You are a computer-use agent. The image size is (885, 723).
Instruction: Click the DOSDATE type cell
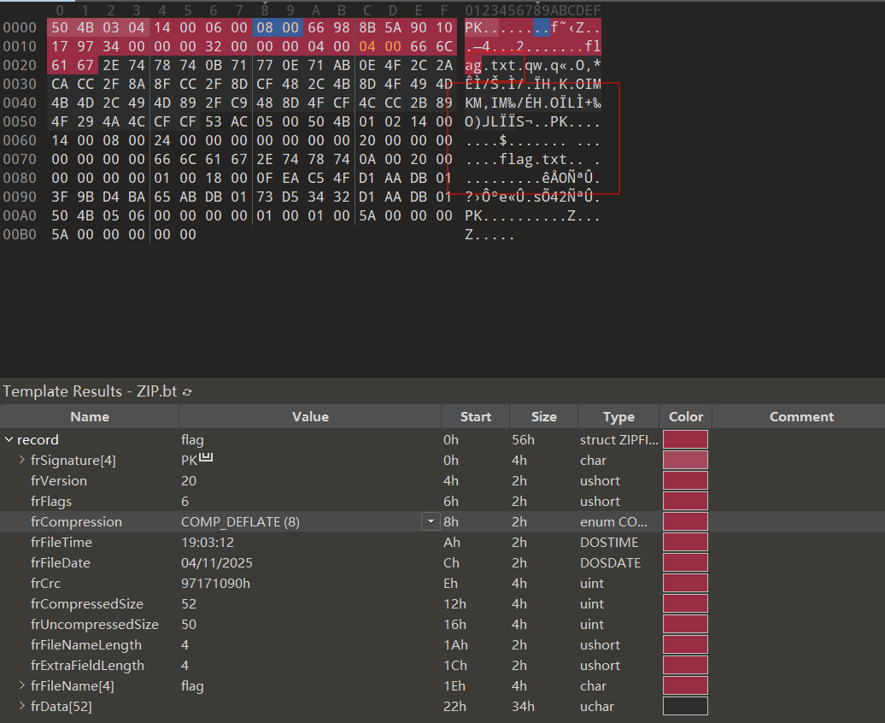tap(610, 562)
